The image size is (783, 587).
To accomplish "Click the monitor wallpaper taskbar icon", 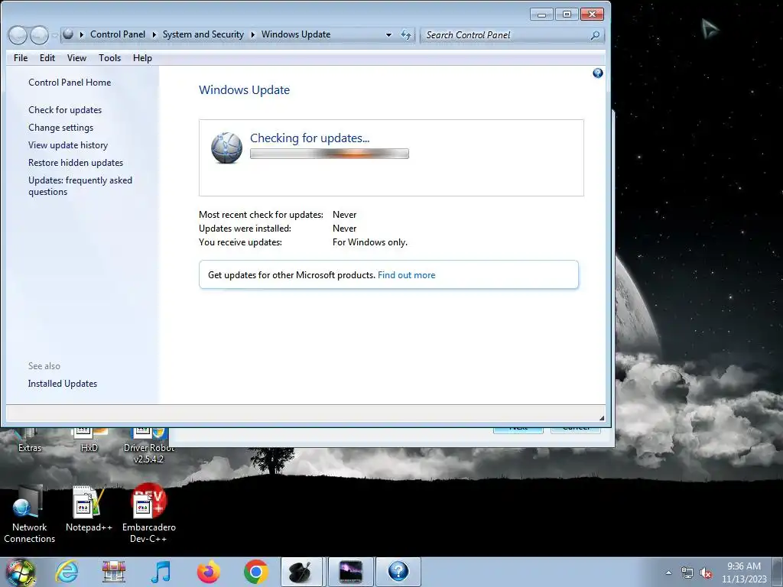I will pyautogui.click(x=350, y=572).
